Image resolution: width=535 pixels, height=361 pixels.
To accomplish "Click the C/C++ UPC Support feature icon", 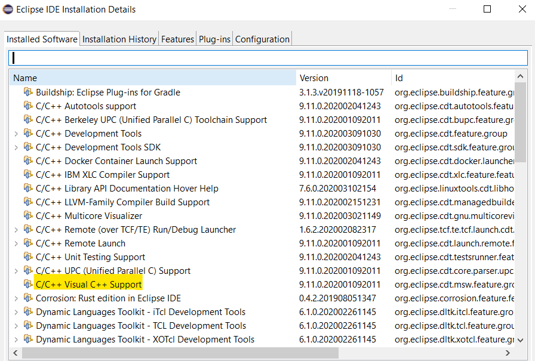I will coord(28,270).
